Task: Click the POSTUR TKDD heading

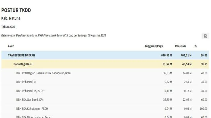Action: 16,10
